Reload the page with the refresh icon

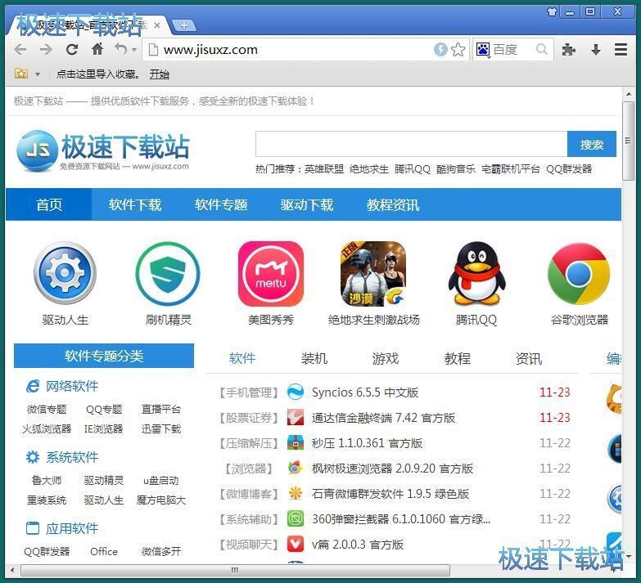(x=72, y=49)
